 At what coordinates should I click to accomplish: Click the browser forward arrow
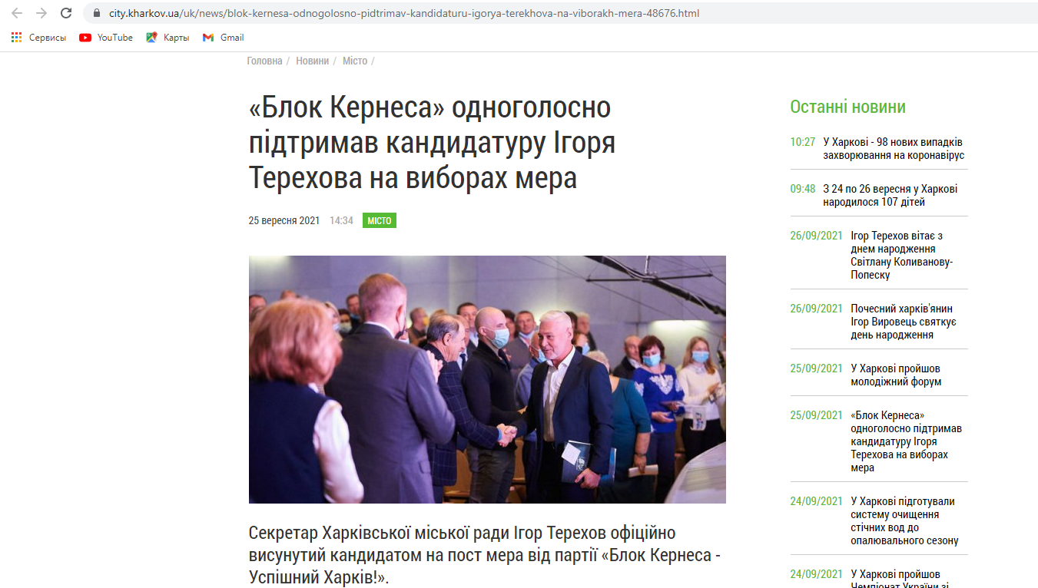coord(41,13)
